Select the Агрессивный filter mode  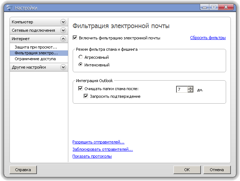[x=80, y=57]
